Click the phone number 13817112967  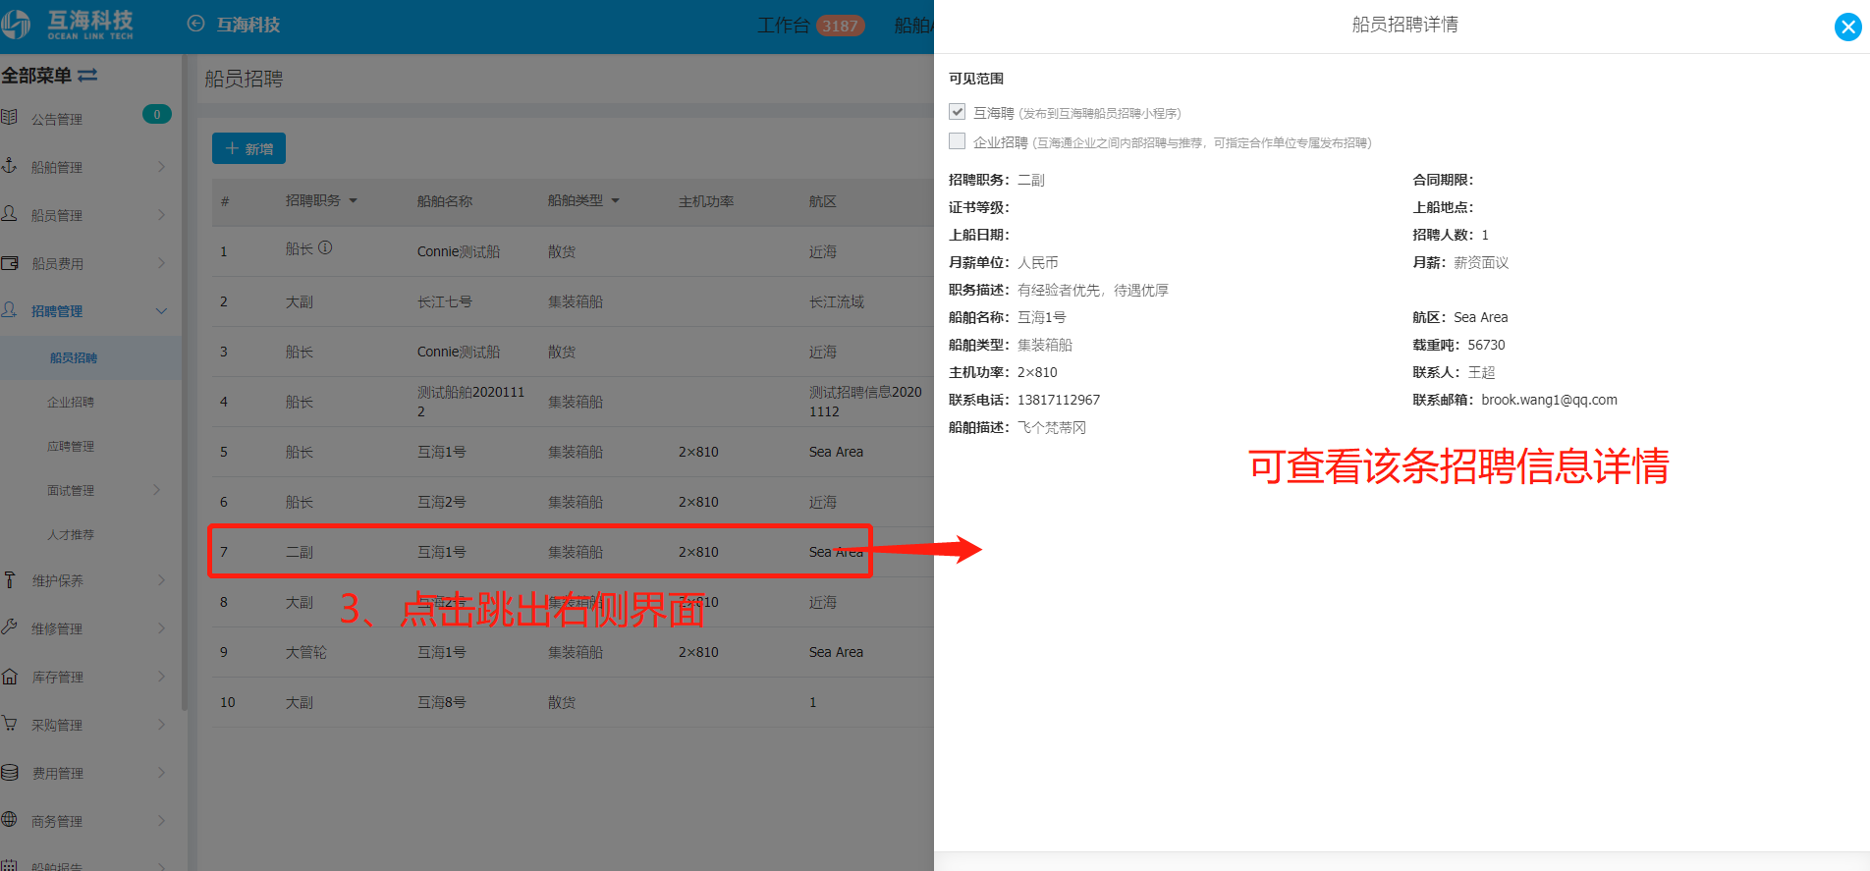1059,400
